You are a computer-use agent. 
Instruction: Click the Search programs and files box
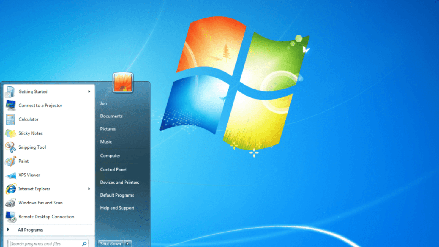[x=45, y=244]
